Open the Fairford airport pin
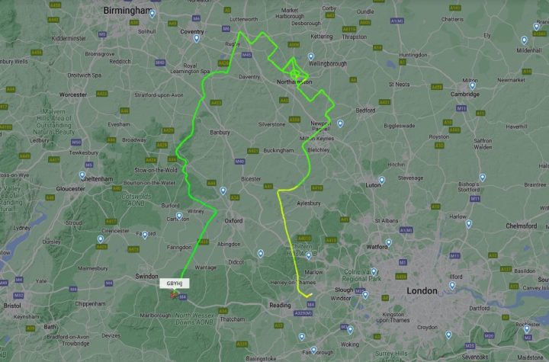 (x=145, y=235)
